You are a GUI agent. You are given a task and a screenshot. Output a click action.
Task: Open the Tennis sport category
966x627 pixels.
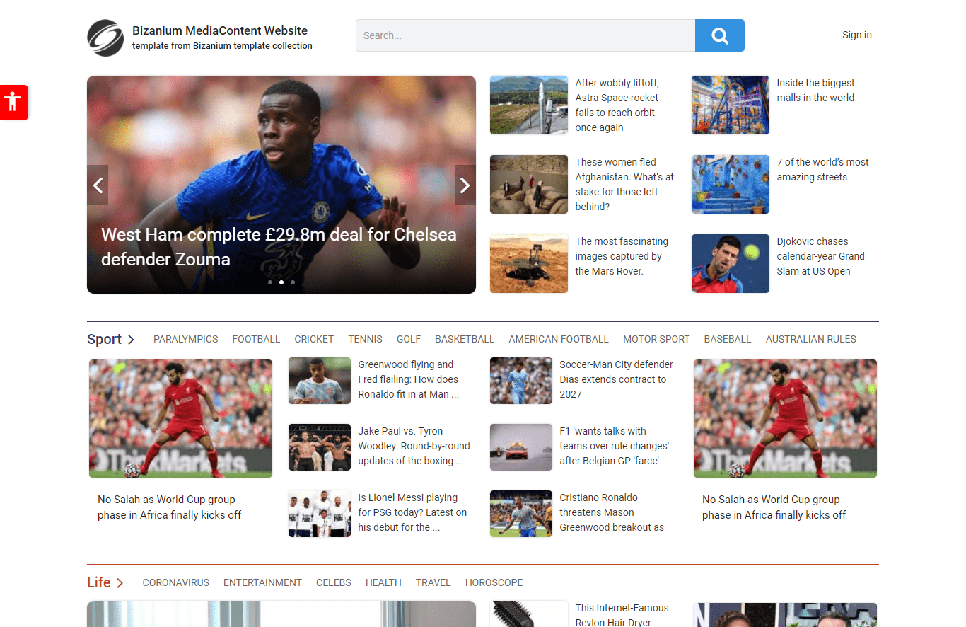click(x=365, y=339)
